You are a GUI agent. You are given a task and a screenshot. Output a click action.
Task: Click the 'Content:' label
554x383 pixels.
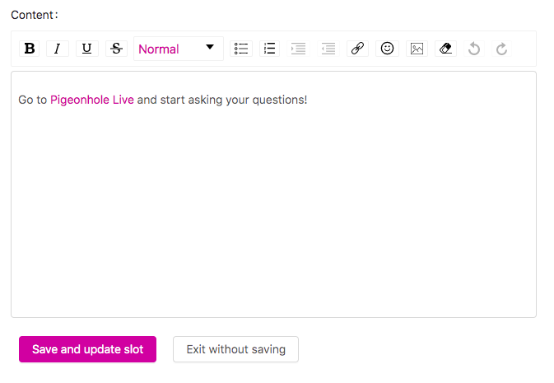(35, 15)
